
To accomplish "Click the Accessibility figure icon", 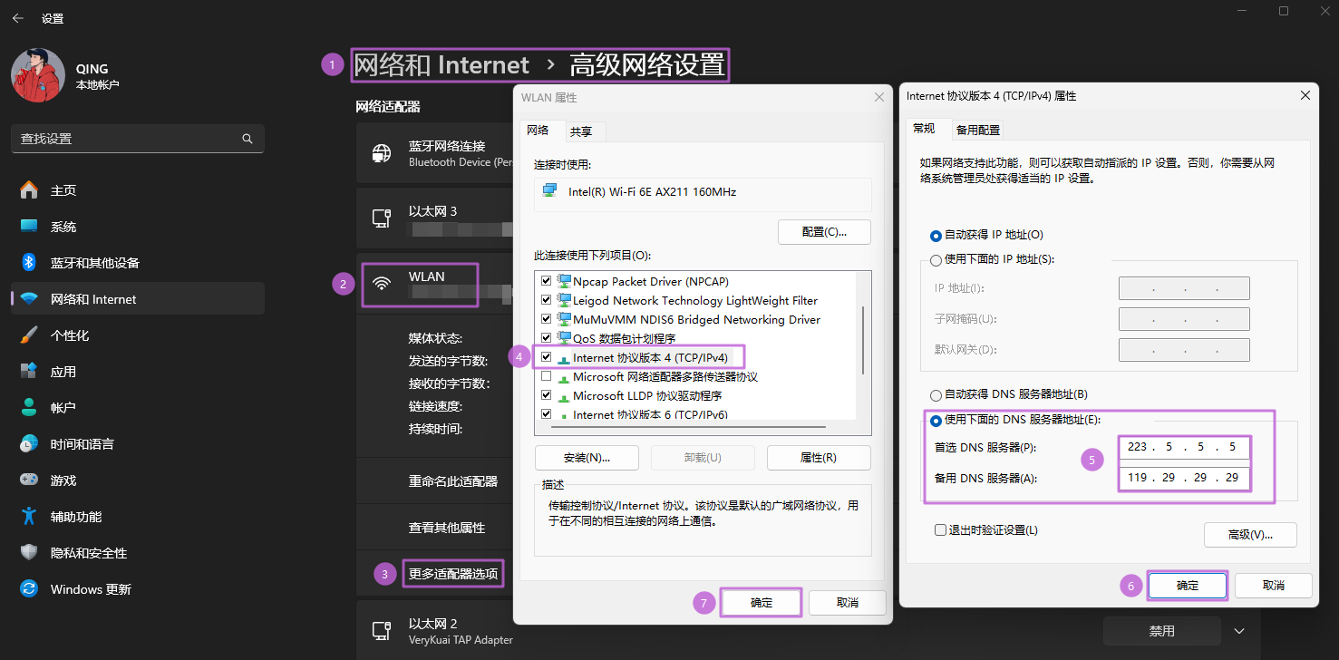I will (29, 517).
